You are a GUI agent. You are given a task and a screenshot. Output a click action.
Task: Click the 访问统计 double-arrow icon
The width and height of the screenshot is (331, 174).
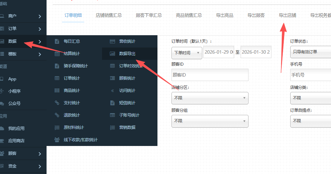(112, 91)
